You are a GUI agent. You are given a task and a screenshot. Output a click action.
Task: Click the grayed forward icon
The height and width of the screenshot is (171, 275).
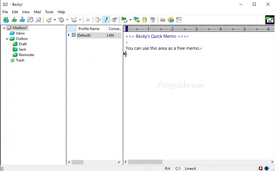(x=74, y=20)
